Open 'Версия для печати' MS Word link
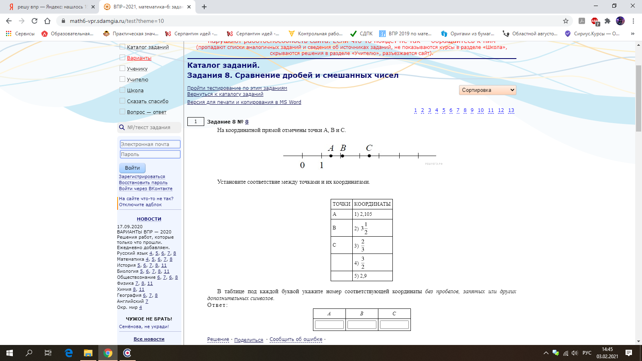The height and width of the screenshot is (361, 642). [244, 102]
